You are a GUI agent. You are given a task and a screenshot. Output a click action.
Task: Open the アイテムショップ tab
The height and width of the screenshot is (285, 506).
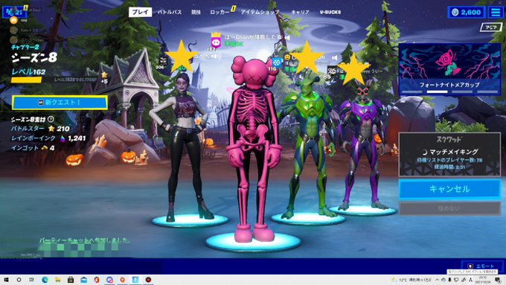coord(260,12)
